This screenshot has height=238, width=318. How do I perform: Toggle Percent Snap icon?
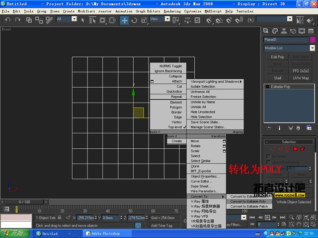(229, 20)
